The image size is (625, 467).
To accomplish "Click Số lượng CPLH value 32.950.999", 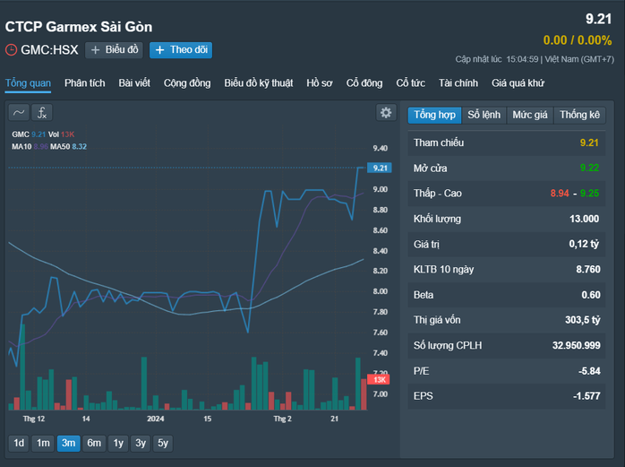I will tap(576, 346).
